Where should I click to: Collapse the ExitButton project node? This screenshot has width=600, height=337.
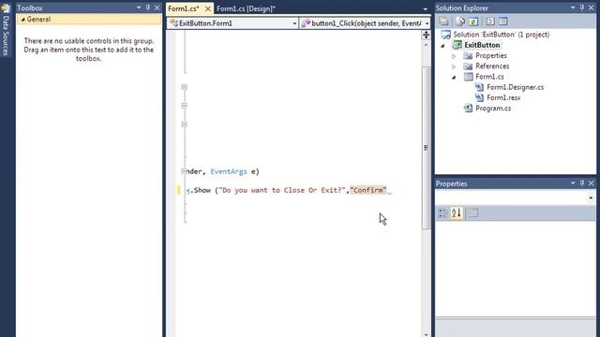point(443,45)
